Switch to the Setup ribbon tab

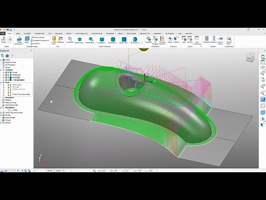click(18, 33)
